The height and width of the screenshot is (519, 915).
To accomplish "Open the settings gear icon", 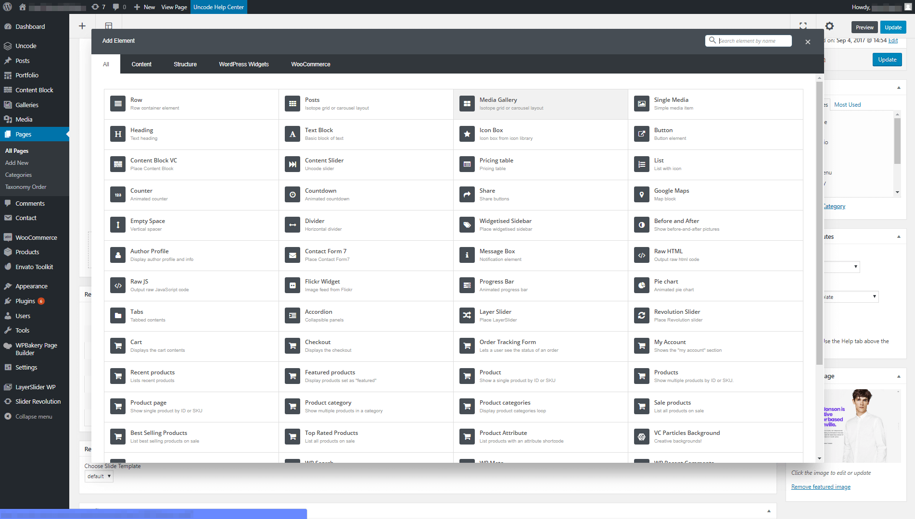I will pos(829,26).
